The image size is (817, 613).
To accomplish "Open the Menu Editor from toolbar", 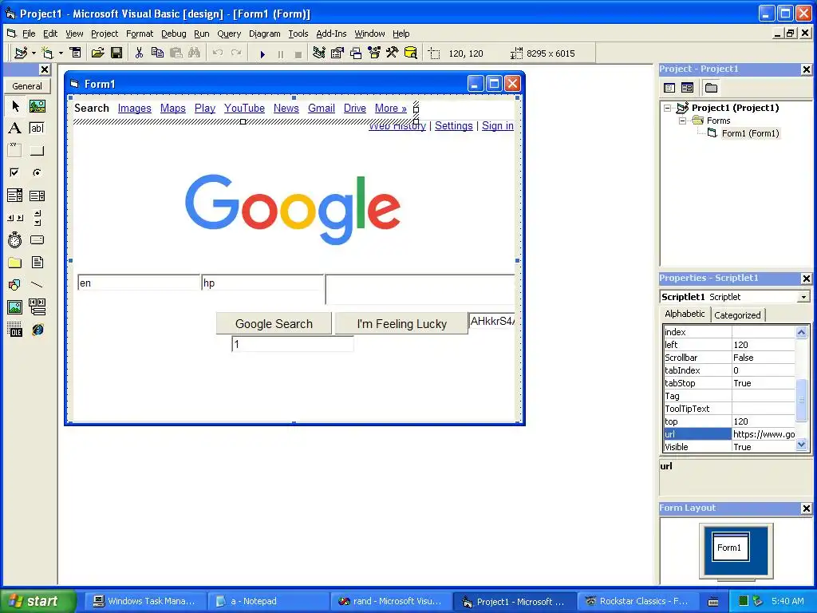I will pyautogui.click(x=76, y=53).
